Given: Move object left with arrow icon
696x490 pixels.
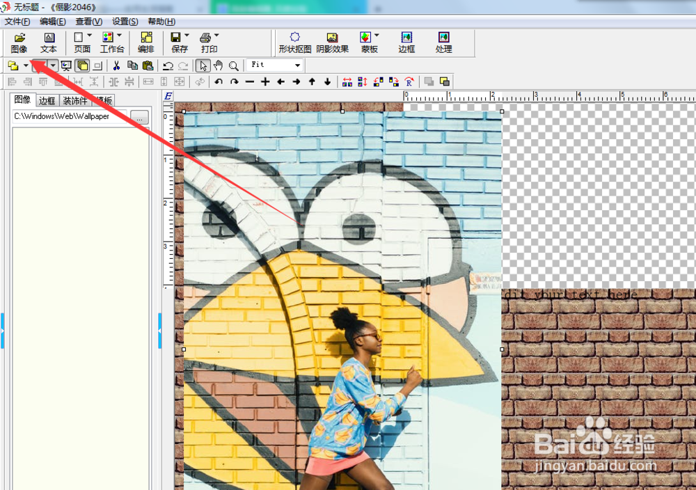Looking at the screenshot, I should (x=280, y=81).
